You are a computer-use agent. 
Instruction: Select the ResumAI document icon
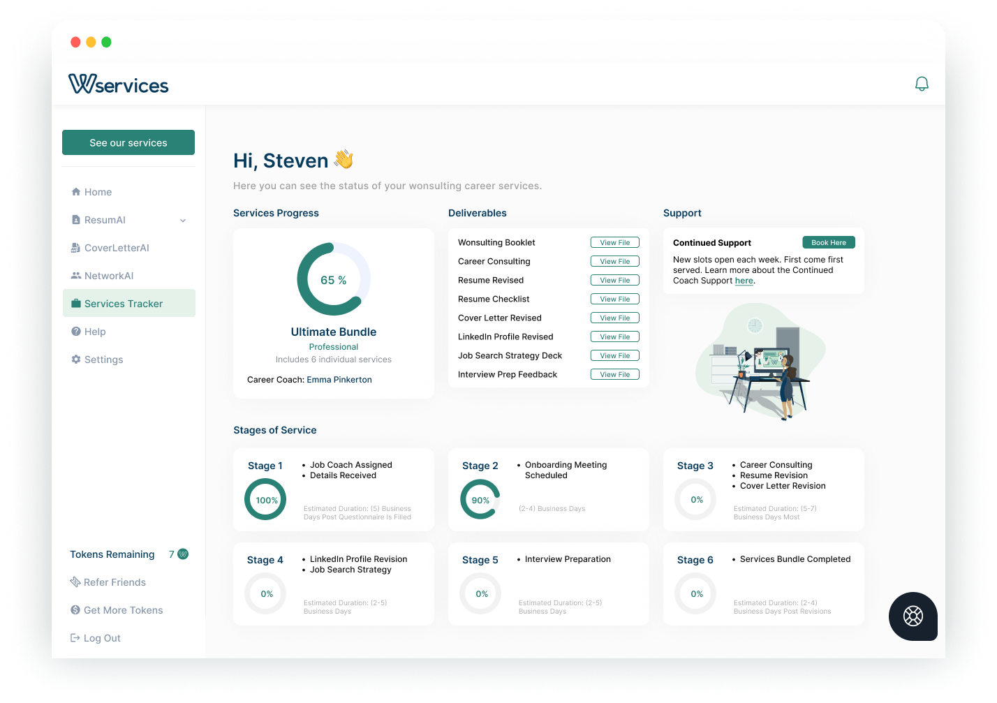click(76, 219)
